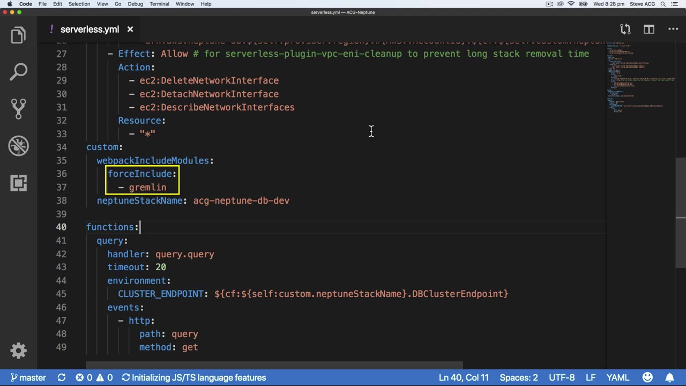Click the master branch indicator
686x386 pixels.
click(28, 377)
